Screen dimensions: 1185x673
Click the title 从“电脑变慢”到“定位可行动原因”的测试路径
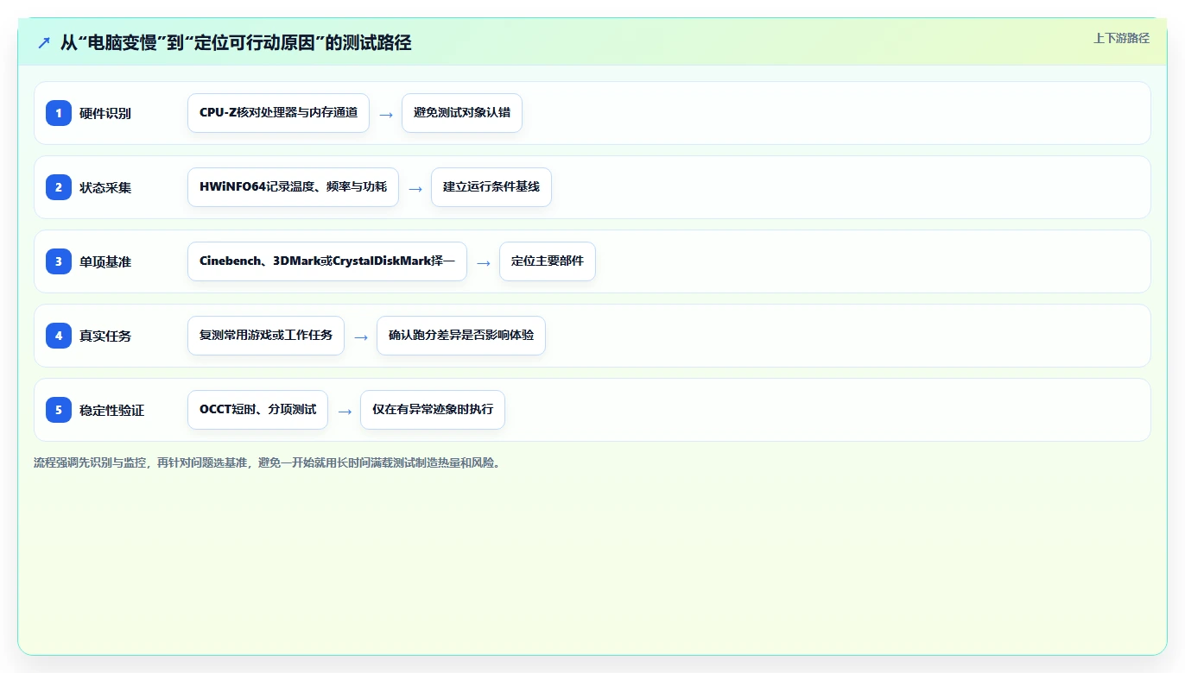(x=236, y=42)
